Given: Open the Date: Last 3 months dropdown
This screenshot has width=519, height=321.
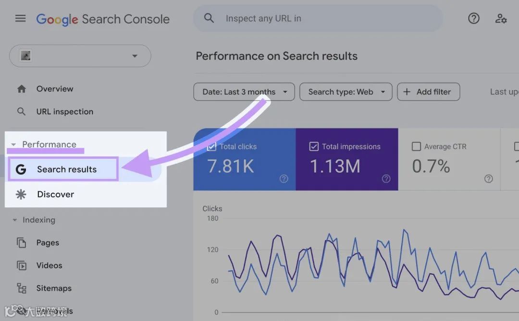Looking at the screenshot, I should click(x=244, y=92).
